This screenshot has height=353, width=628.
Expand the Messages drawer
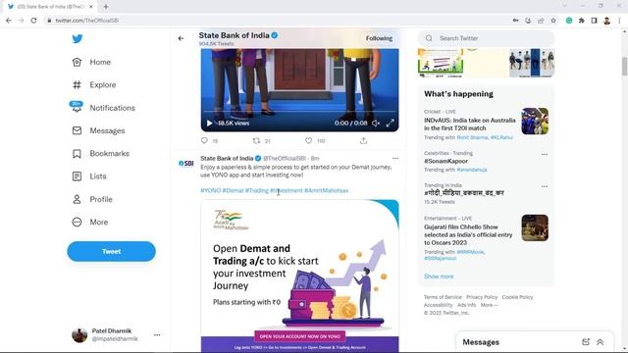click(x=600, y=342)
